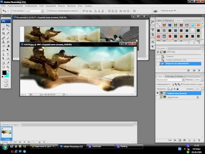Add a layer mask
The width and height of the screenshot is (205, 154).
[x=180, y=140]
